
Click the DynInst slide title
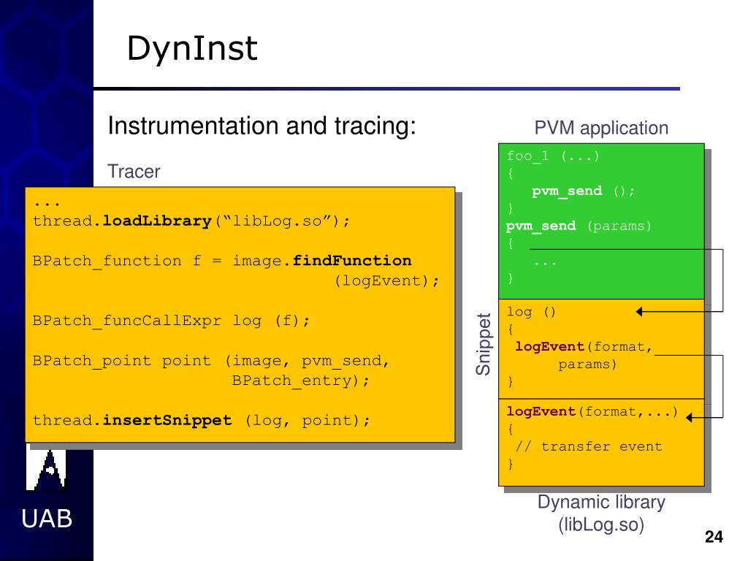click(x=192, y=48)
